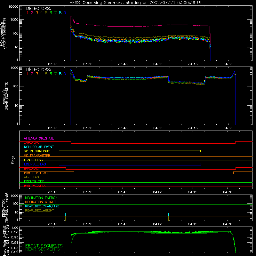Click the PARTICLE_FLAG label
256x256 pixels.
[x=36, y=173]
